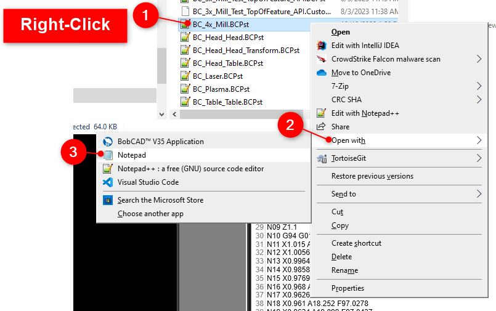This screenshot has width=496, height=311.
Task: Click the OneDrive cloud icon
Action: 322,73
